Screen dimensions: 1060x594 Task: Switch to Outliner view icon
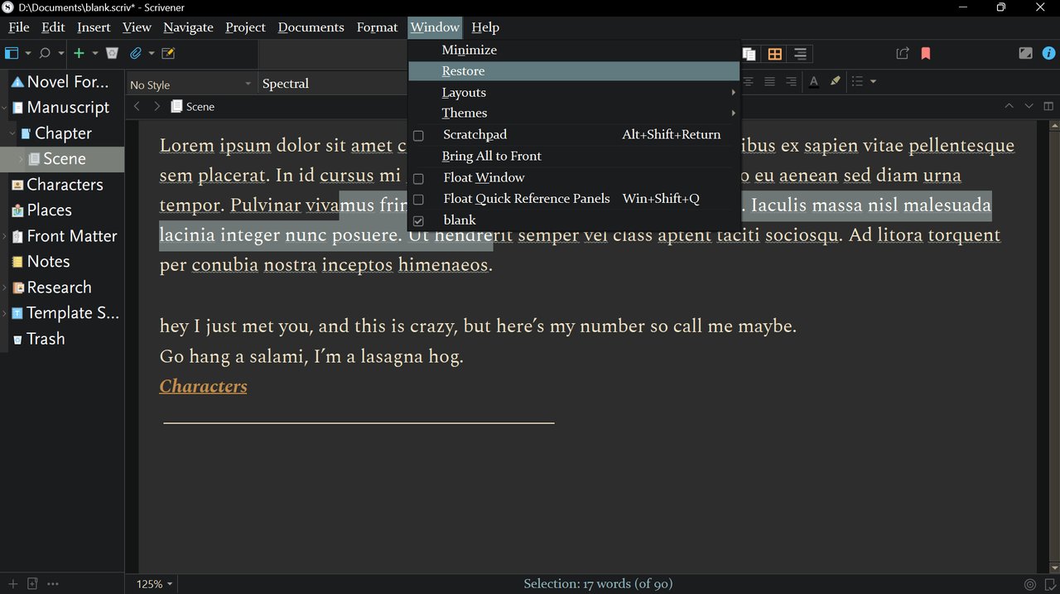pos(800,54)
